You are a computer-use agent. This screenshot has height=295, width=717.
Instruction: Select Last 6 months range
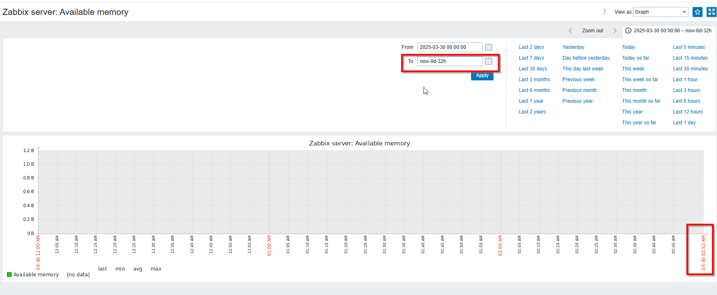(534, 90)
